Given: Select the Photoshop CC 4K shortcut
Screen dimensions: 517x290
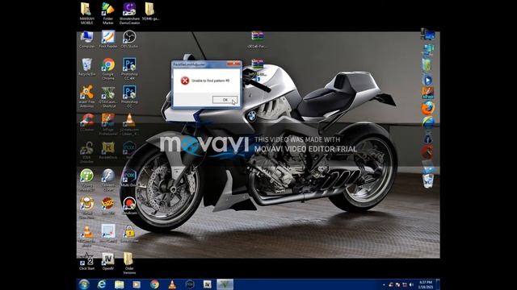Looking at the screenshot, I should click(129, 69).
